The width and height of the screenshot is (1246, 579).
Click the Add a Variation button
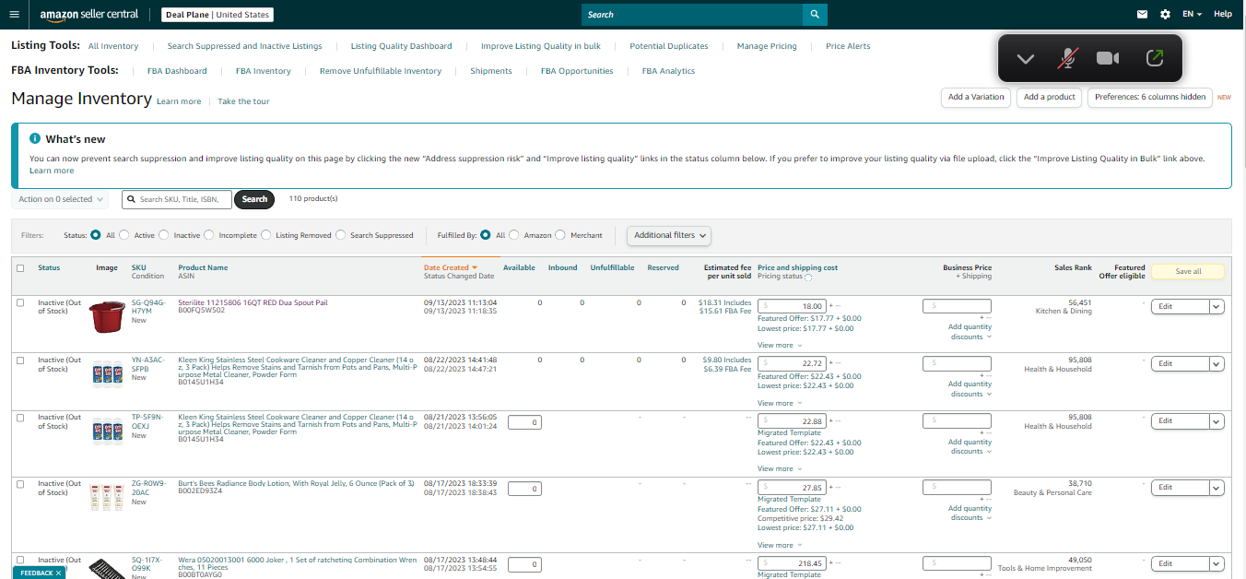pos(976,97)
